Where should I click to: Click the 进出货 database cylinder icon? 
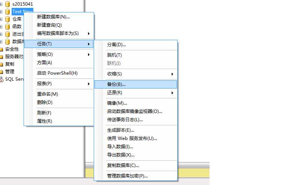pyautogui.click(x=7, y=34)
